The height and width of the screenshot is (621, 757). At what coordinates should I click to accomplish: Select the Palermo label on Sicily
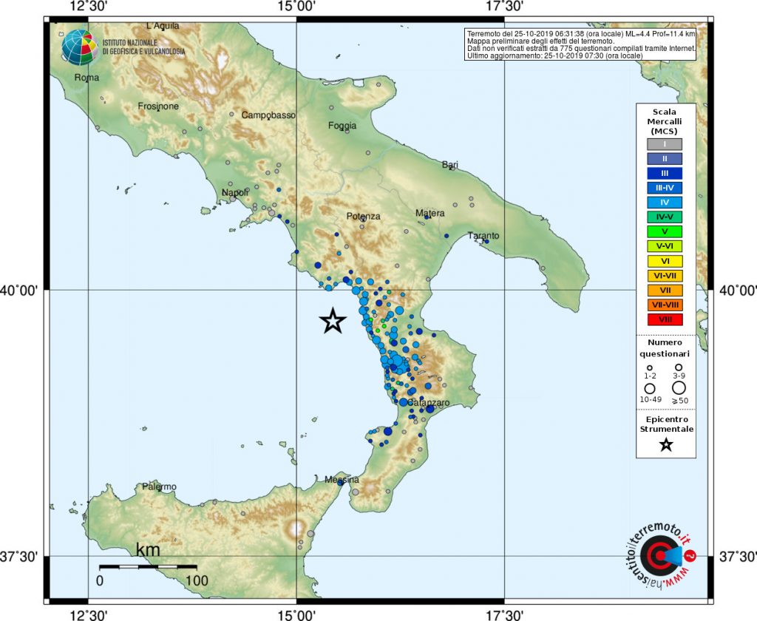[x=159, y=486]
